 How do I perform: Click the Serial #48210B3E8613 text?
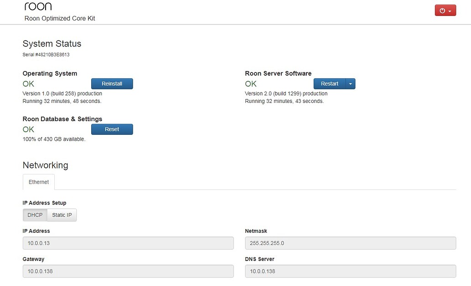point(46,54)
